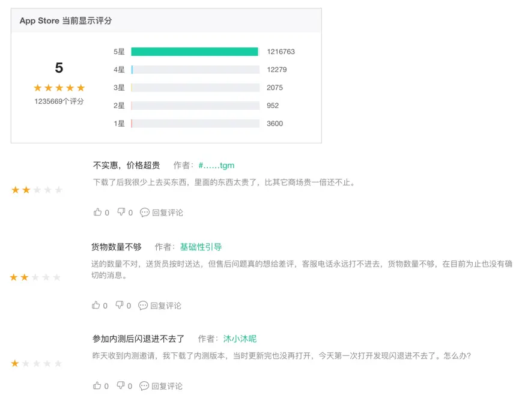Click 回复评论 on the first review
The image size is (522, 401).
click(169, 212)
